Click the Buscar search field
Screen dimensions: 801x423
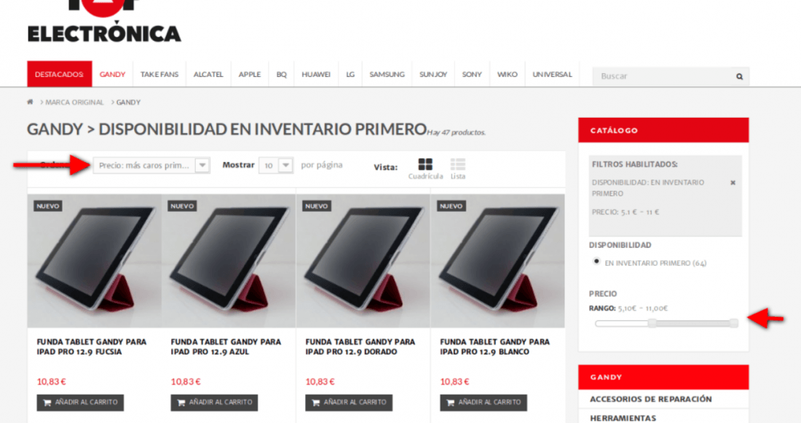click(x=663, y=76)
